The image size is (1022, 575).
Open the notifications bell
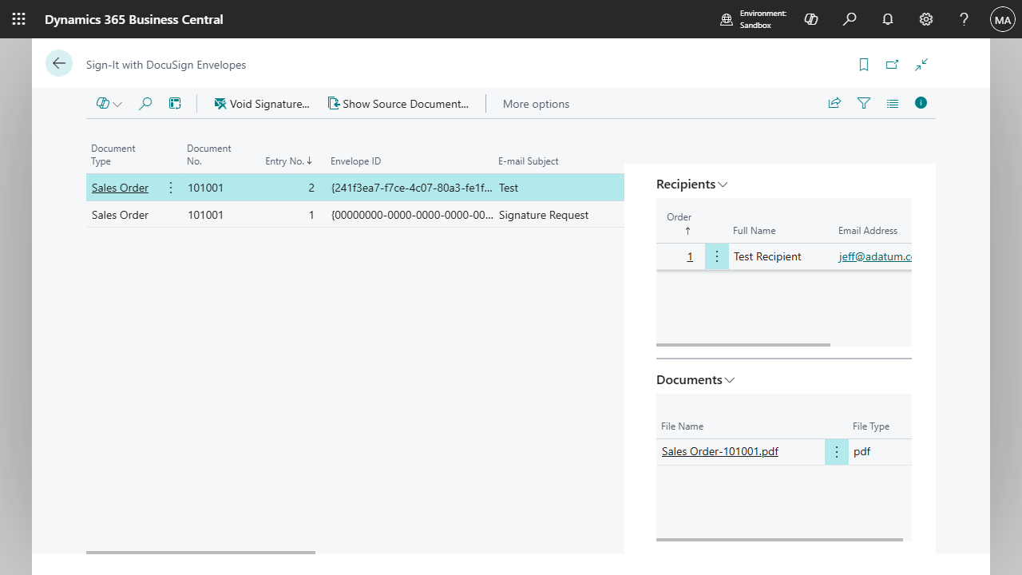[888, 19]
